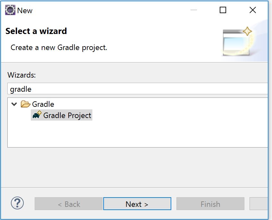The height and width of the screenshot is (220, 272).
Task: Click the Eclipse icon in the title bar
Action: [10, 10]
